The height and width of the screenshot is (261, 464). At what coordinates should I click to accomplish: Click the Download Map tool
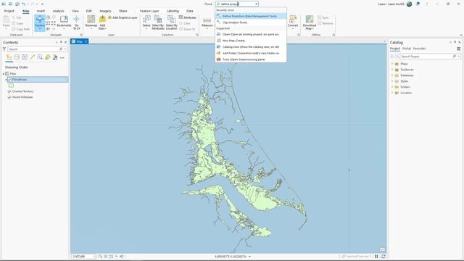pyautogui.click(x=310, y=22)
